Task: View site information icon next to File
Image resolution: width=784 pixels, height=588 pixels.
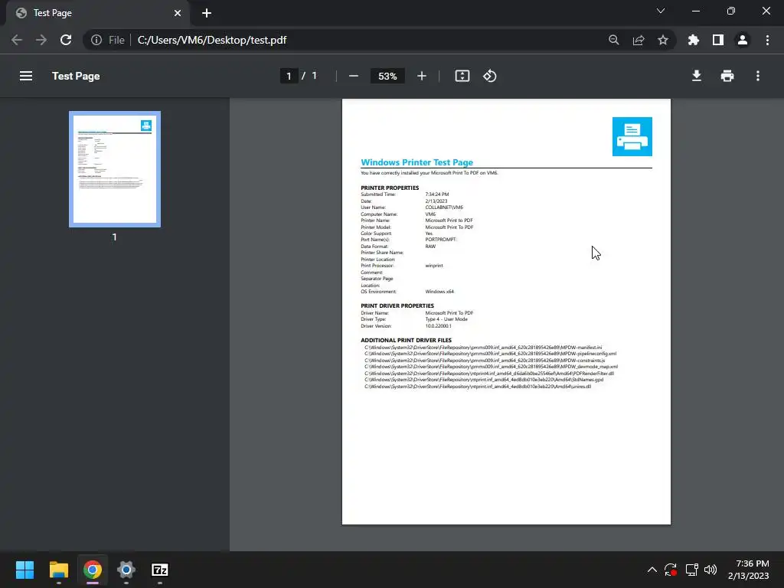Action: 96,40
